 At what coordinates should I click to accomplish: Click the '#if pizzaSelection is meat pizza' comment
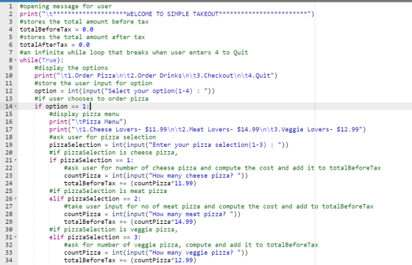[108, 191]
